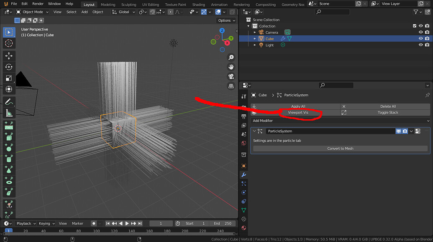Toggle Cube render camera icon
The width and height of the screenshot is (433, 242).
(x=427, y=38)
